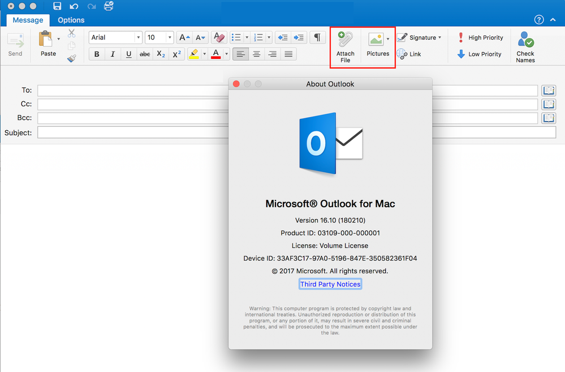Apply yellow highlight color
Image resolution: width=565 pixels, height=372 pixels.
click(x=194, y=54)
